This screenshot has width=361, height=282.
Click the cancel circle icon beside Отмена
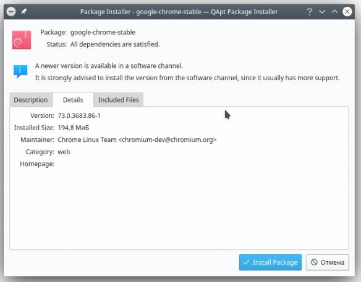[x=314, y=262]
